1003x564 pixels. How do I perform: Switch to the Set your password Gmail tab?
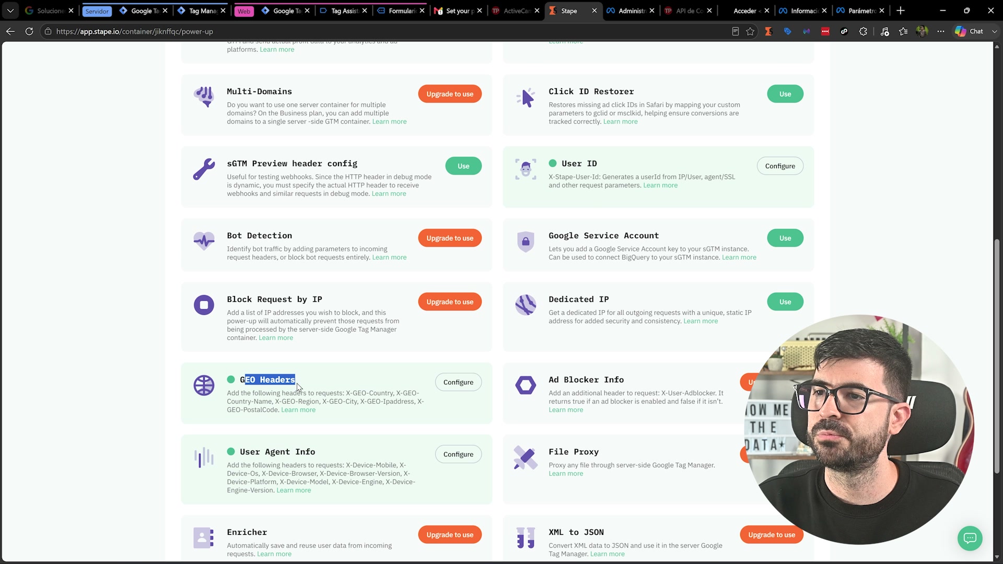click(x=459, y=10)
